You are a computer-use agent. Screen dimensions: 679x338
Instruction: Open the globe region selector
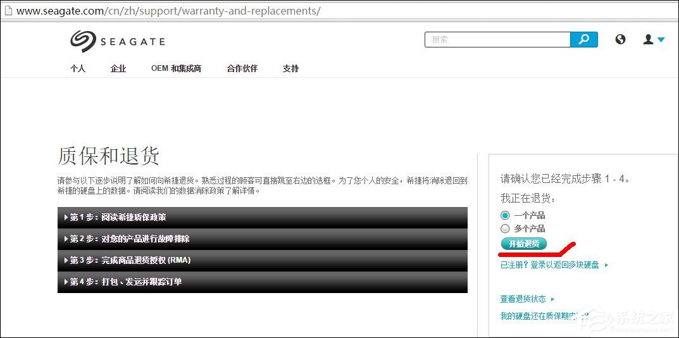[x=620, y=39]
